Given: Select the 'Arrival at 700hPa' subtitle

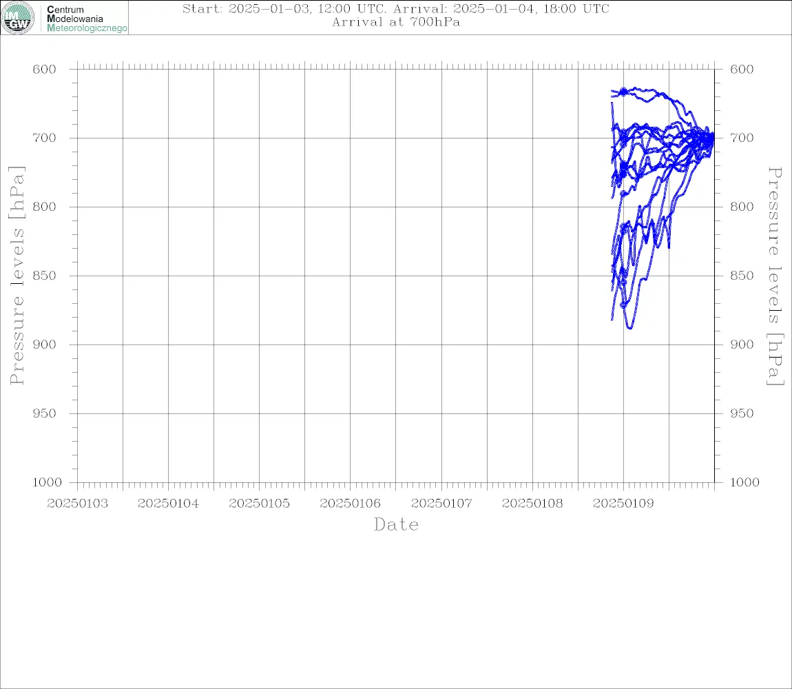Looking at the screenshot, I should pyautogui.click(x=396, y=22).
